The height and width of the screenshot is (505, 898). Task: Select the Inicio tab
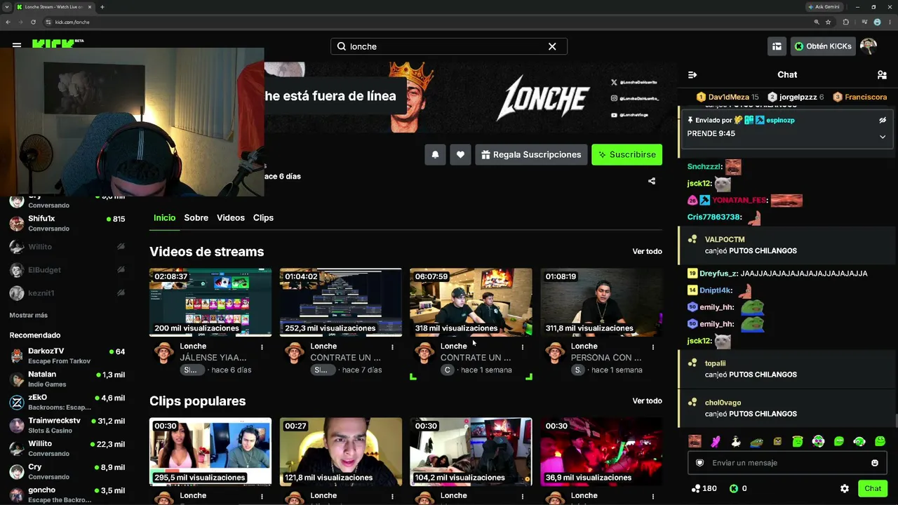165,217
